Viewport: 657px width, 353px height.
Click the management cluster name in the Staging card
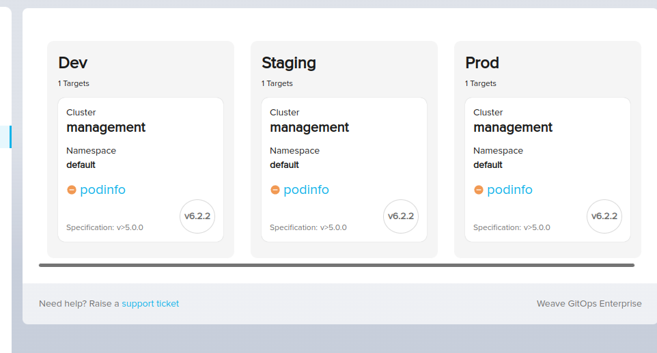pyautogui.click(x=309, y=127)
